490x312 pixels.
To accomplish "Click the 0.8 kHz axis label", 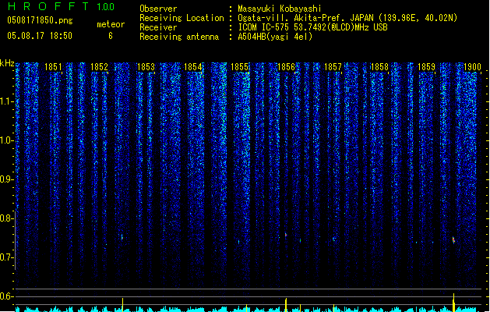I will 7,218.
